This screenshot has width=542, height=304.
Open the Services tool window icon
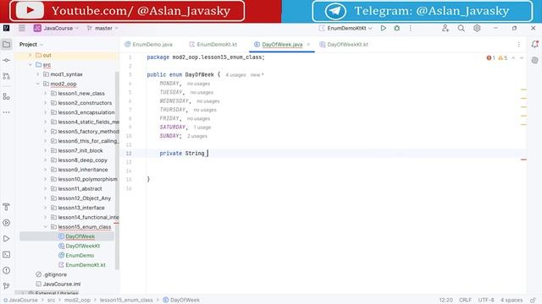6,223
